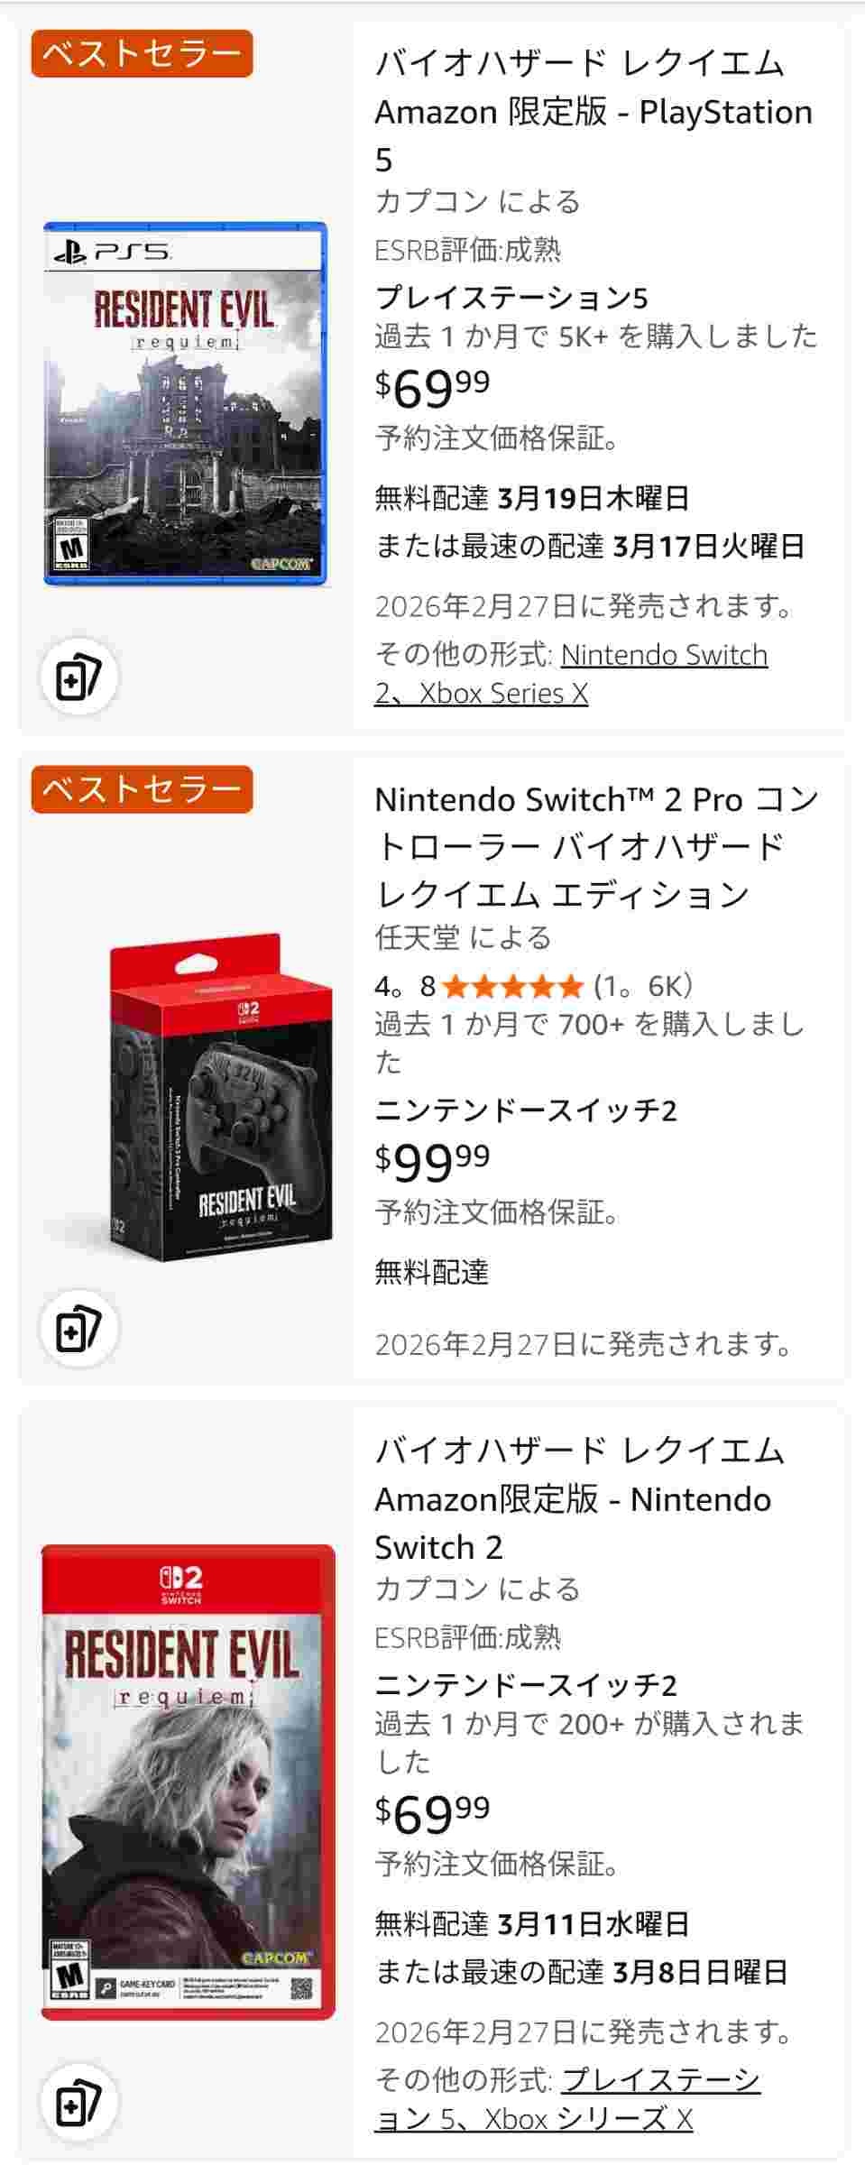
Task: Choose the プレイステーション 5 format link
Action: tap(661, 2080)
